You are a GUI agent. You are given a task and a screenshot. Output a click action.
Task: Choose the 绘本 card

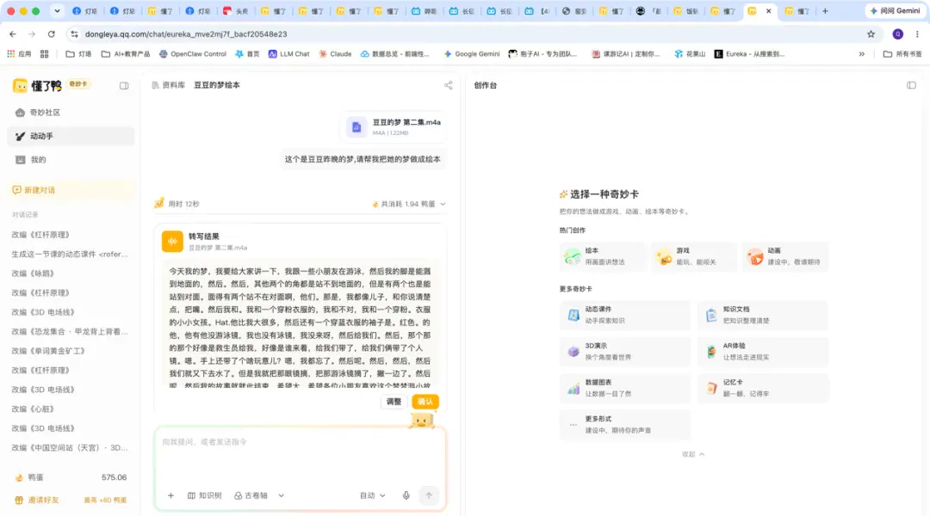(x=602, y=256)
